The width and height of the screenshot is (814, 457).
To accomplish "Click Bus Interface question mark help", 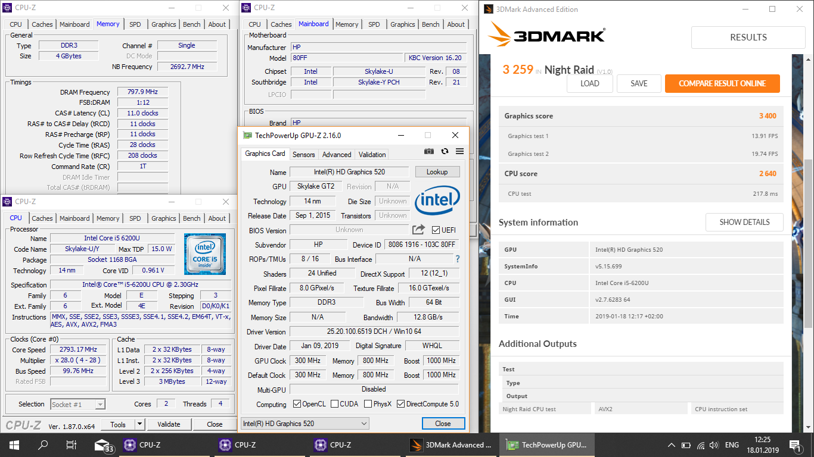I will (458, 259).
